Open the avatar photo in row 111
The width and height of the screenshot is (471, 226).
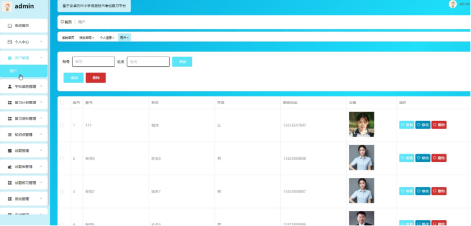point(361,125)
